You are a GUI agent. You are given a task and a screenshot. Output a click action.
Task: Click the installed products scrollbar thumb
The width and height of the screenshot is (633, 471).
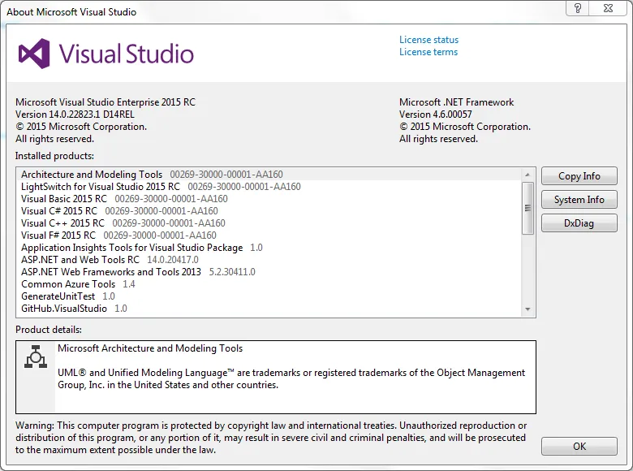tap(527, 208)
